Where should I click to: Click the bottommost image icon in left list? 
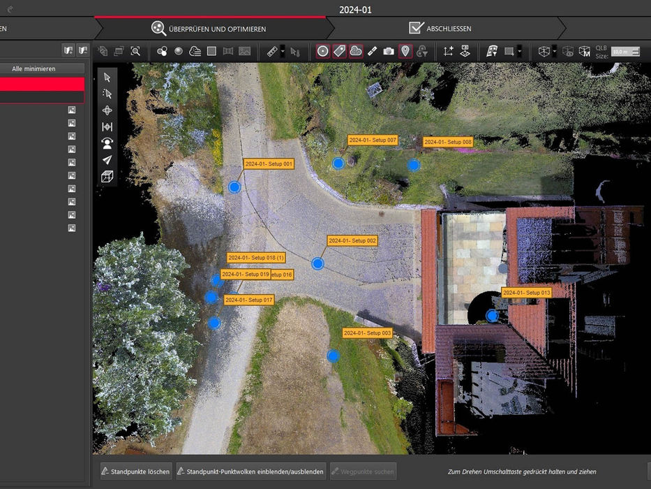tap(72, 228)
